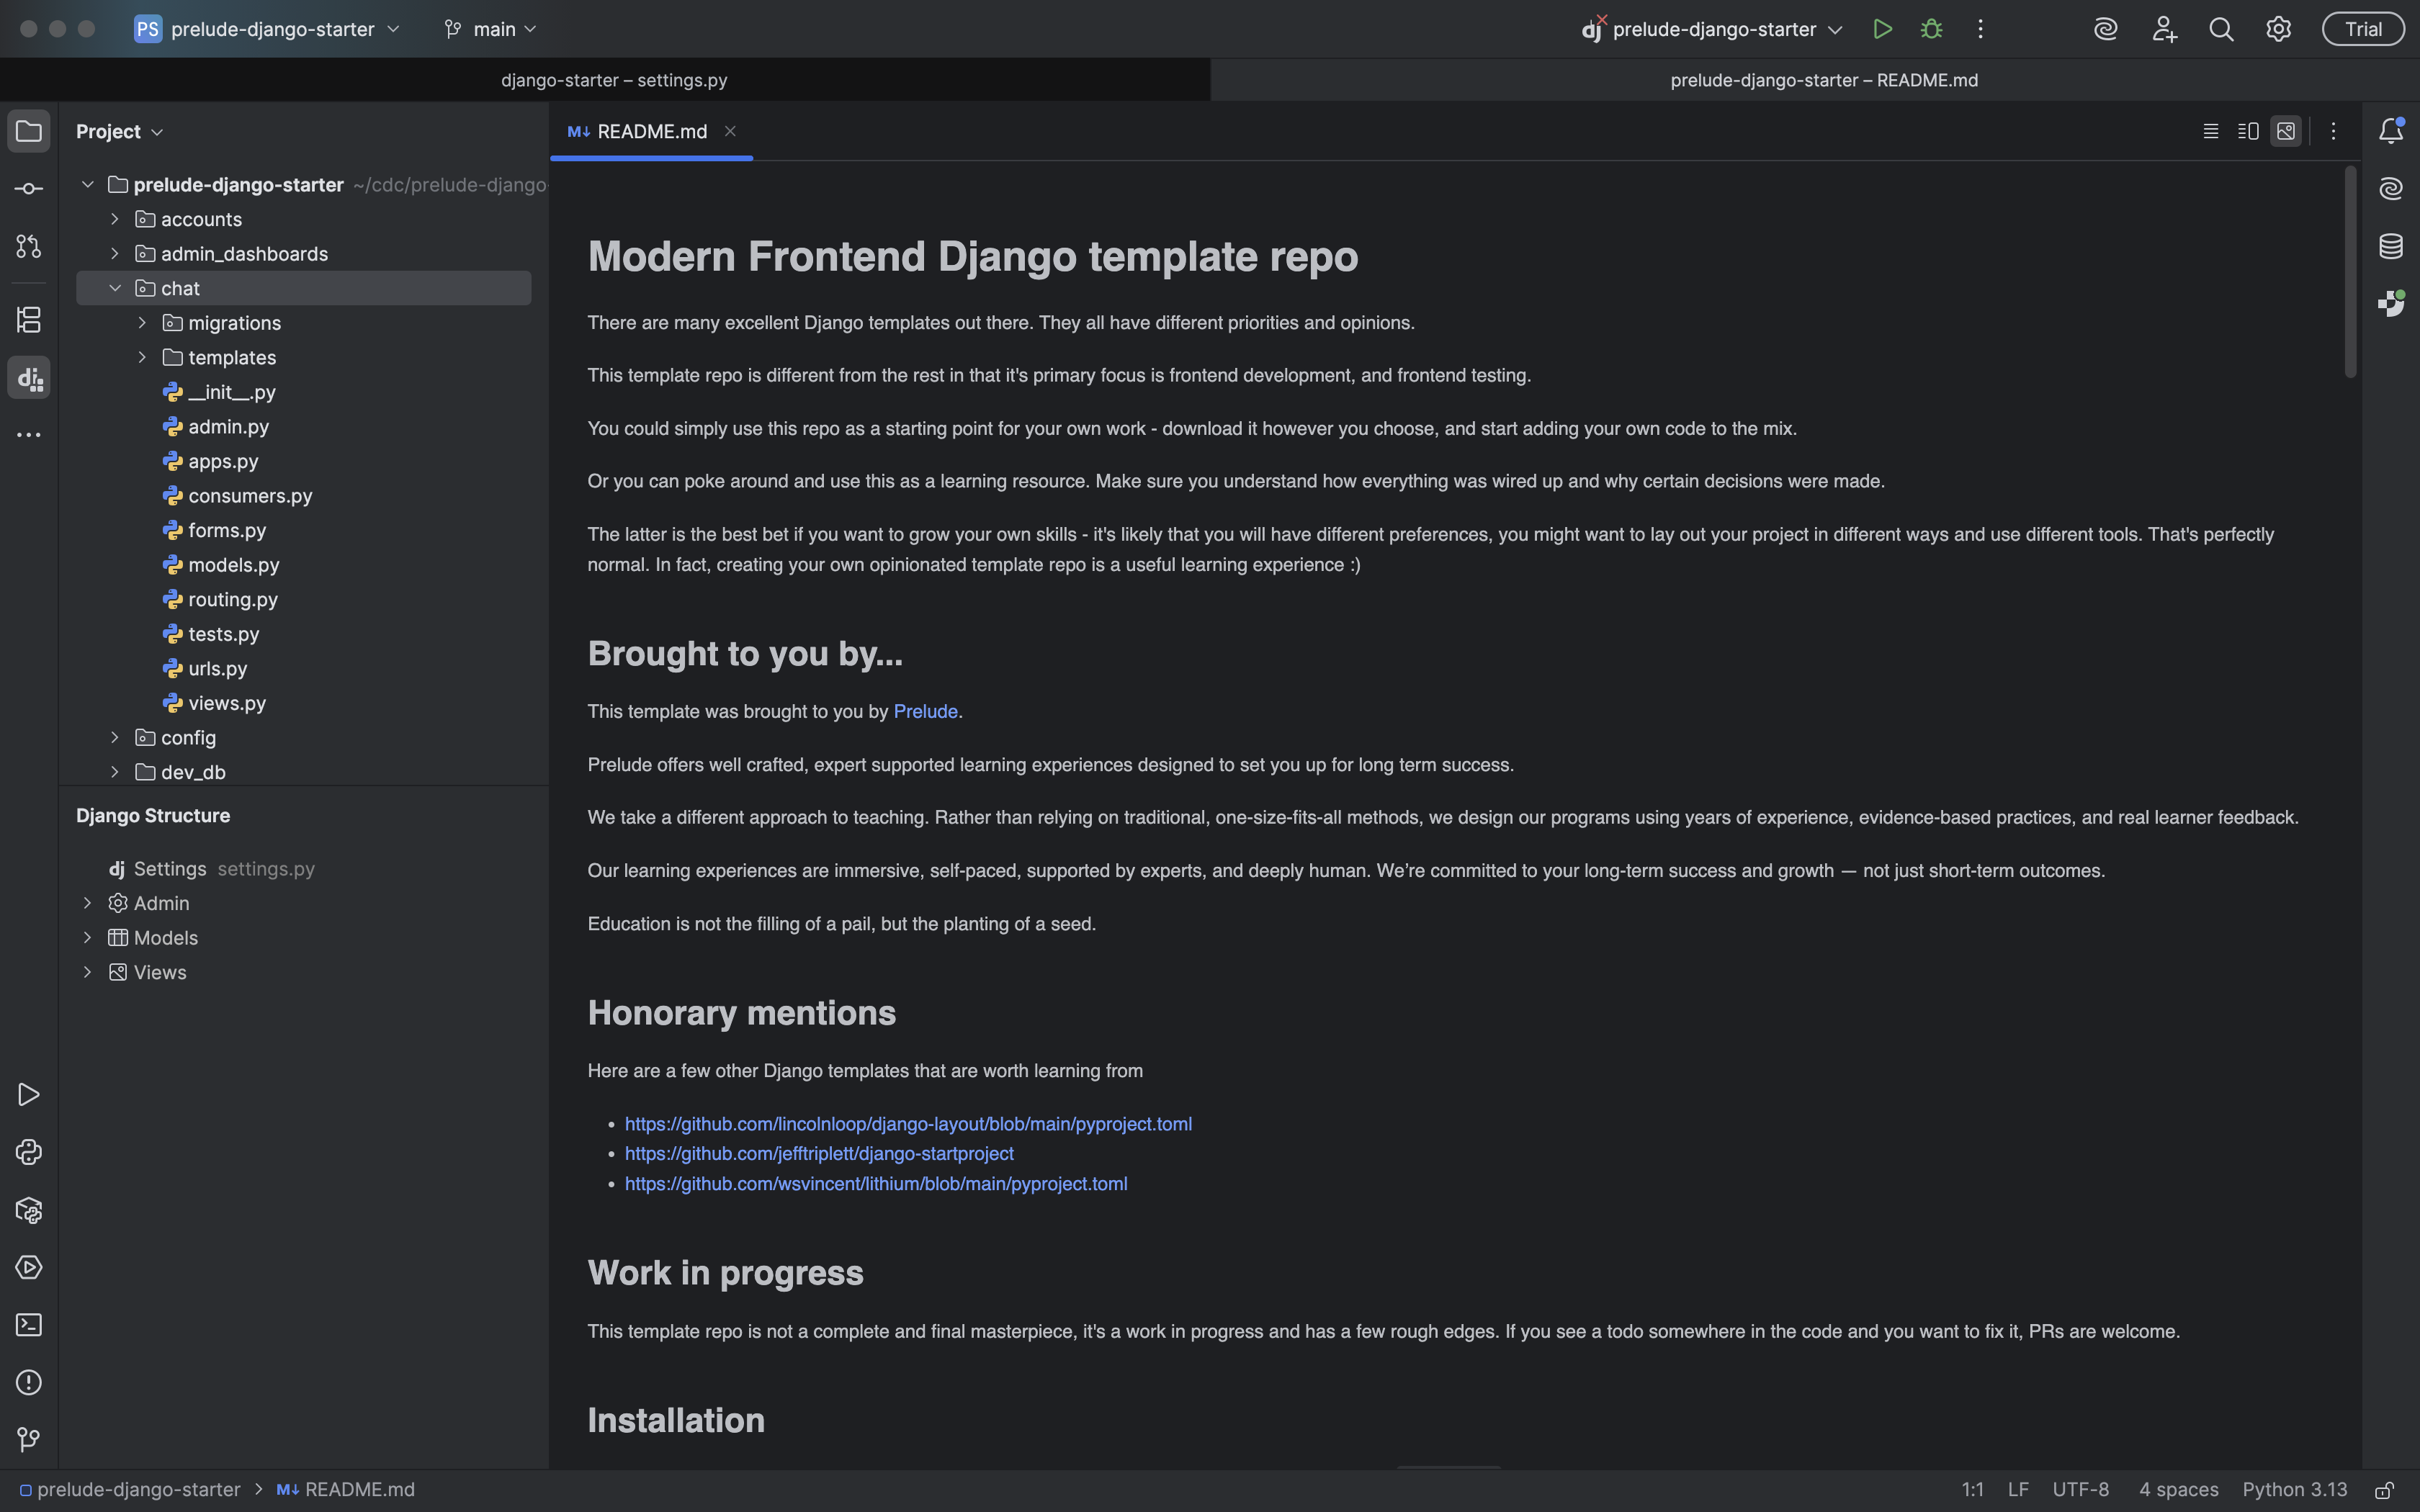The height and width of the screenshot is (1512, 2420).
Task: Expand the templates folder
Action: pos(142,357)
